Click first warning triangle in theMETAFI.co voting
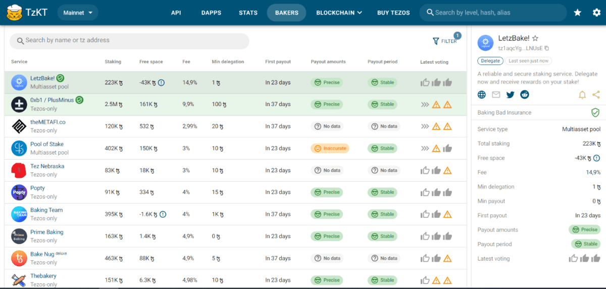Image resolution: width=606 pixels, height=289 pixels. click(436, 126)
